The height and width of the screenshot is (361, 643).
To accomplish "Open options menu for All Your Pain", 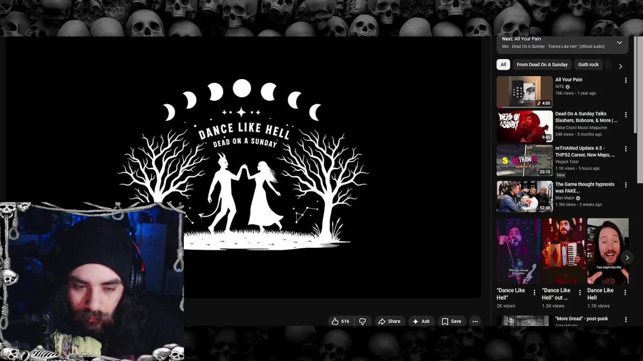I will [625, 80].
